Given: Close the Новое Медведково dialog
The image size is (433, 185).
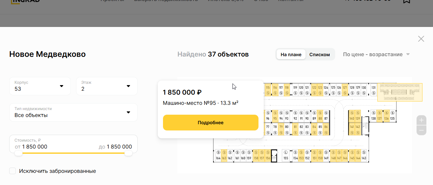Looking at the screenshot, I should pos(421,39).
